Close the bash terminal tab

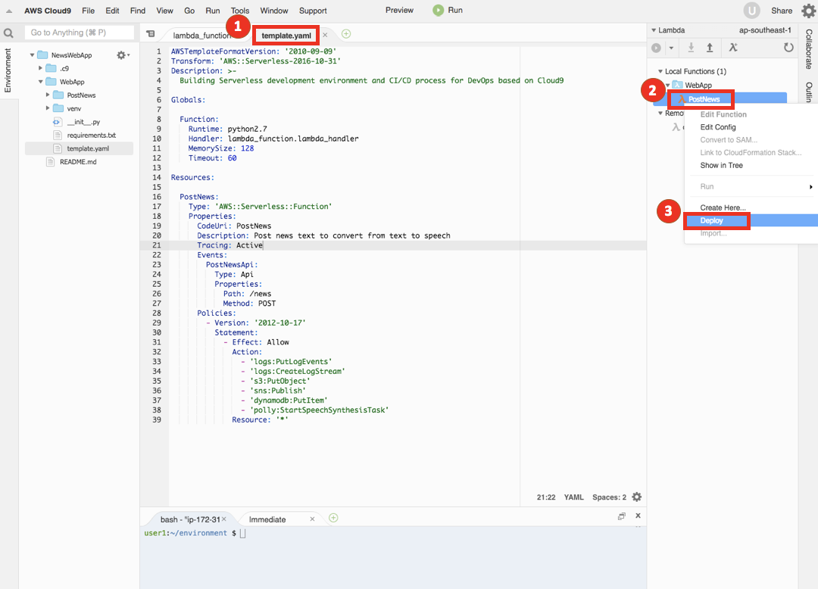(x=223, y=519)
